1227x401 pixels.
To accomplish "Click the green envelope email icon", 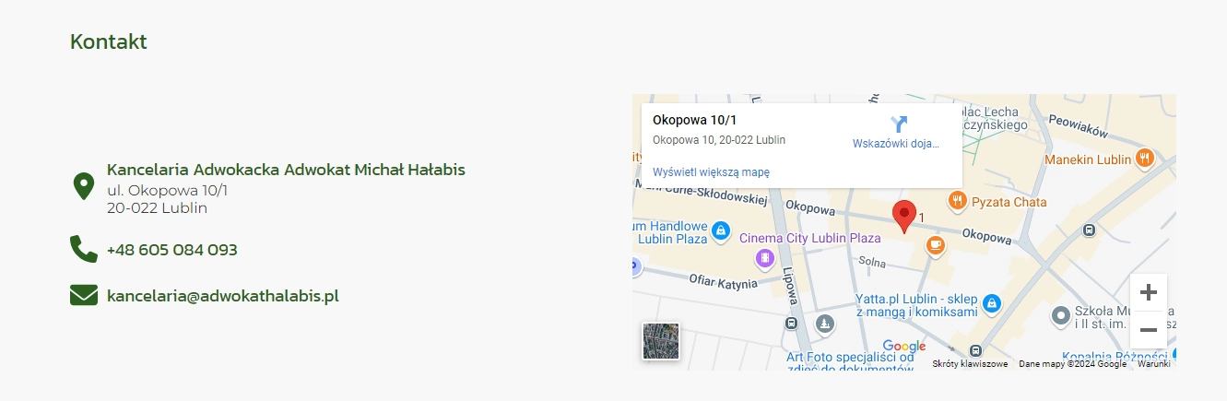I will [x=84, y=295].
